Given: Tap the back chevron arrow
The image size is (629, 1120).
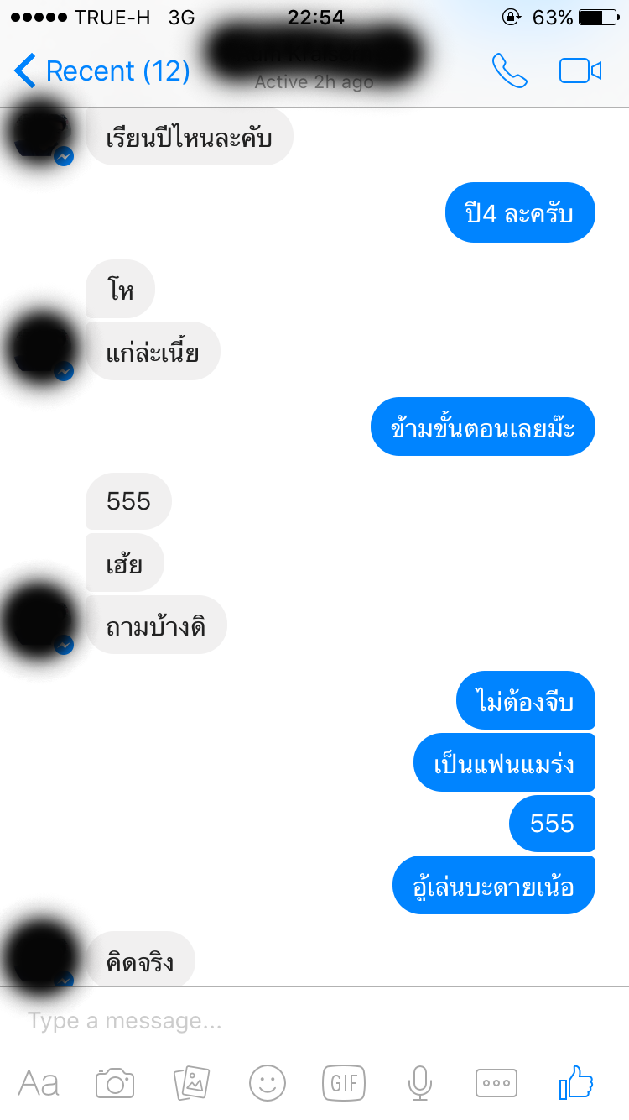Looking at the screenshot, I should pos(25,71).
